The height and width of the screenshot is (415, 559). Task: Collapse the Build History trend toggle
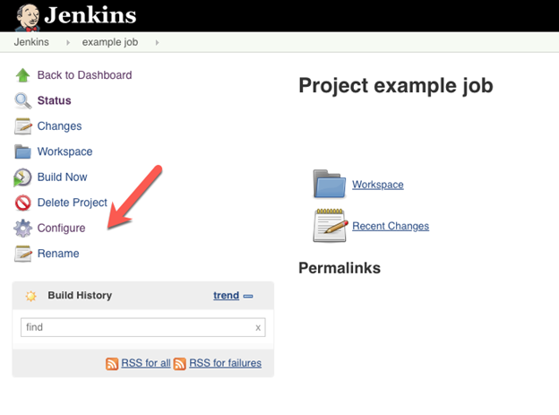tap(248, 296)
